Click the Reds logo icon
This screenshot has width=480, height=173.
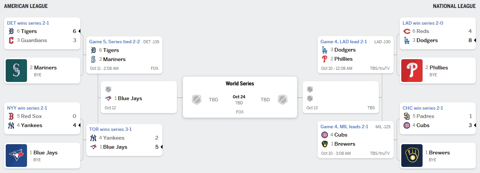pyautogui.click(x=406, y=31)
